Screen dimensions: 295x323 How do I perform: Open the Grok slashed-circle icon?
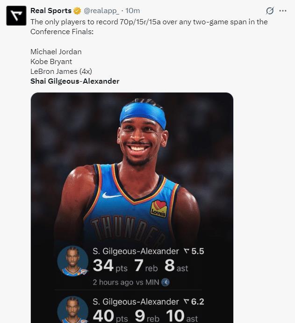(x=270, y=11)
